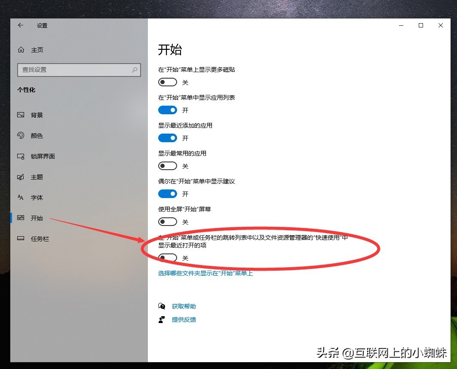Enable 在"开始"菜单上显示更多磁贴
This screenshot has height=369, width=457.
[x=167, y=82]
